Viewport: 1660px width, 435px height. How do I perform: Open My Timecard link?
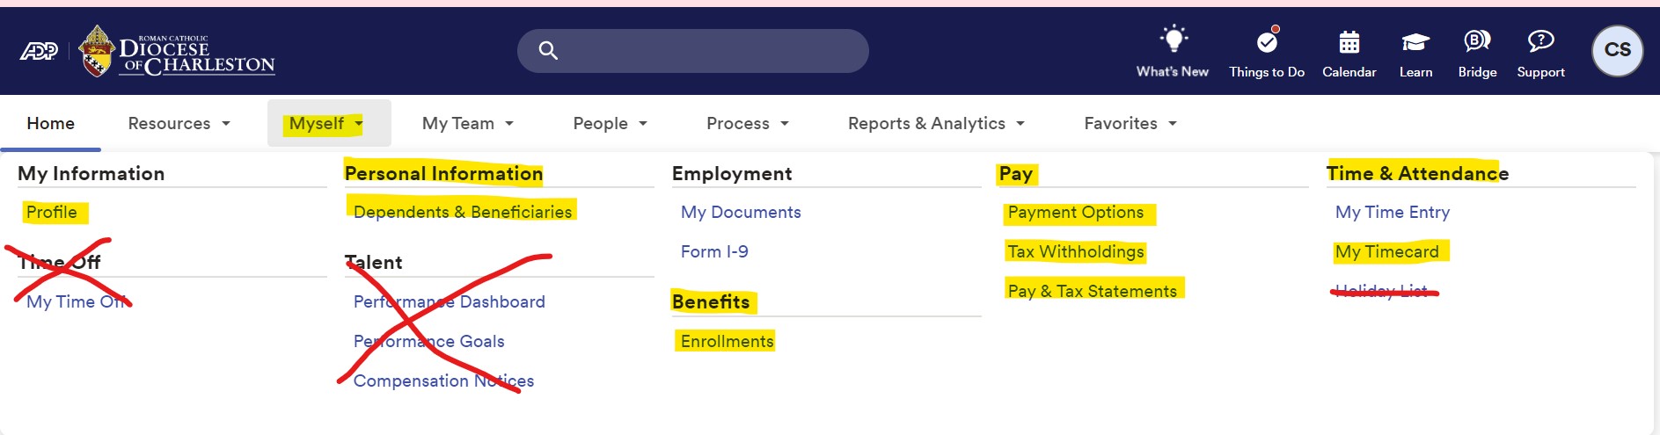coord(1386,251)
